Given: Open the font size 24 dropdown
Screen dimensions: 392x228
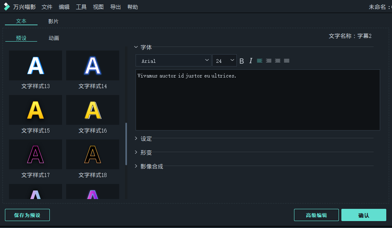Looking at the screenshot, I should tap(225, 61).
